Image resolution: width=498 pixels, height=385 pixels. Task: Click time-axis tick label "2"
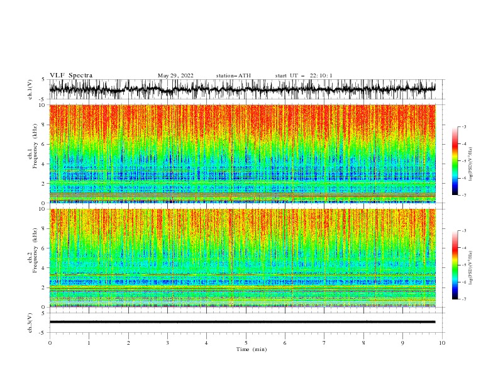point(128,343)
